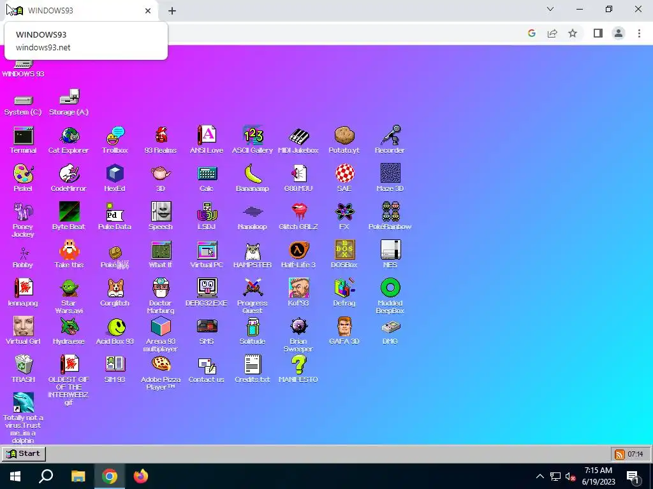This screenshot has width=653, height=489.
Task: Launch LSDJ icon
Action: tap(207, 212)
